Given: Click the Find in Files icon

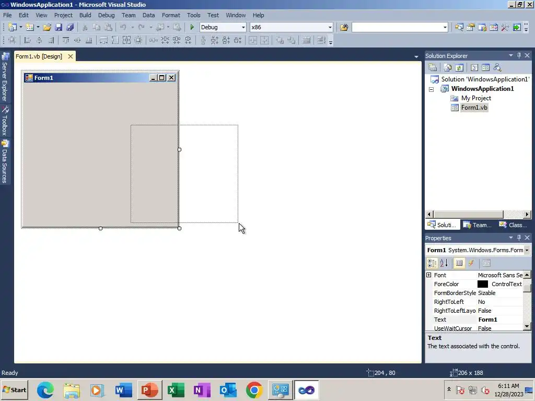Looking at the screenshot, I should 344,27.
